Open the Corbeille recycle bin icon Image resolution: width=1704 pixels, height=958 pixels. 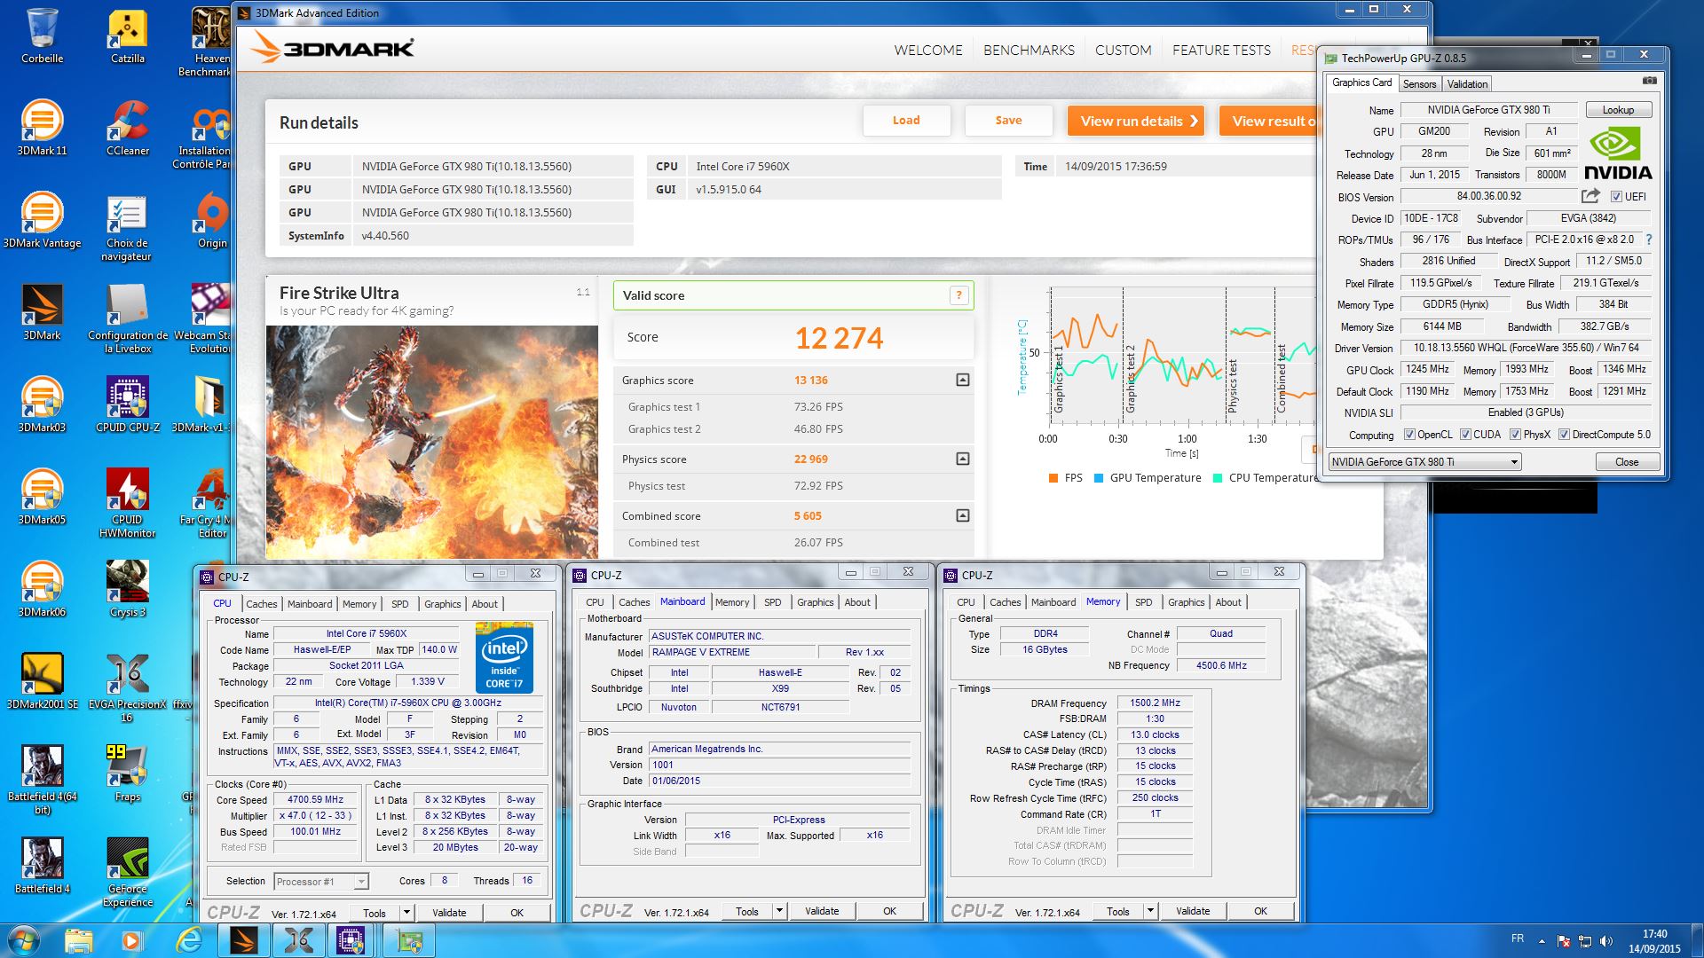point(42,35)
